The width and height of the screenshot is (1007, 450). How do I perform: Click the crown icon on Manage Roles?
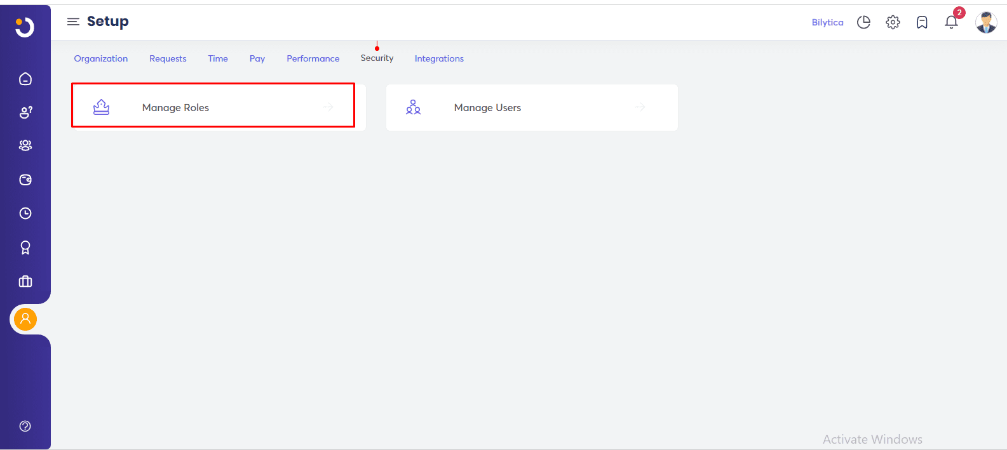(x=101, y=107)
